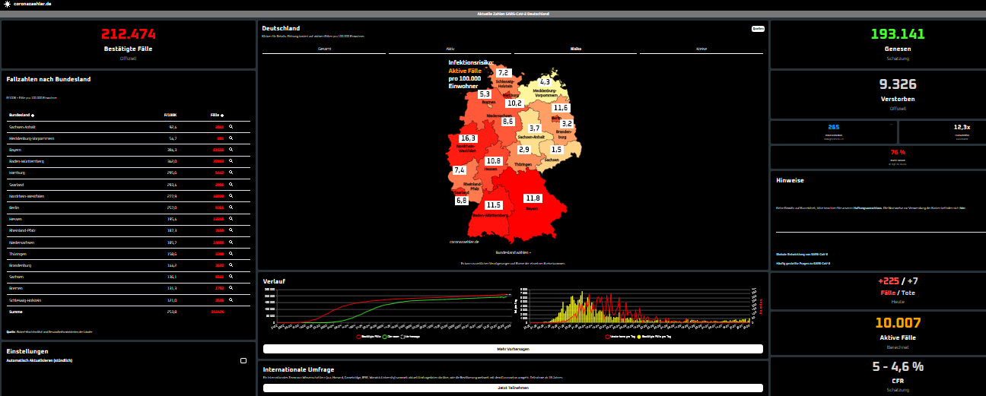
Task: Switch to the Gesamt map tab
Action: [x=324, y=49]
